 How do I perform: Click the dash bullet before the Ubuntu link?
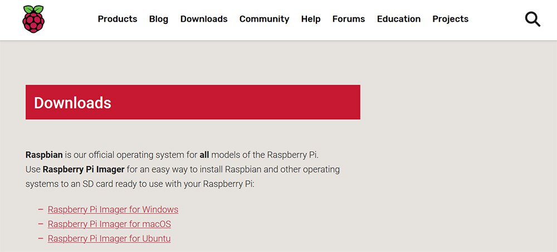pyautogui.click(x=41, y=239)
